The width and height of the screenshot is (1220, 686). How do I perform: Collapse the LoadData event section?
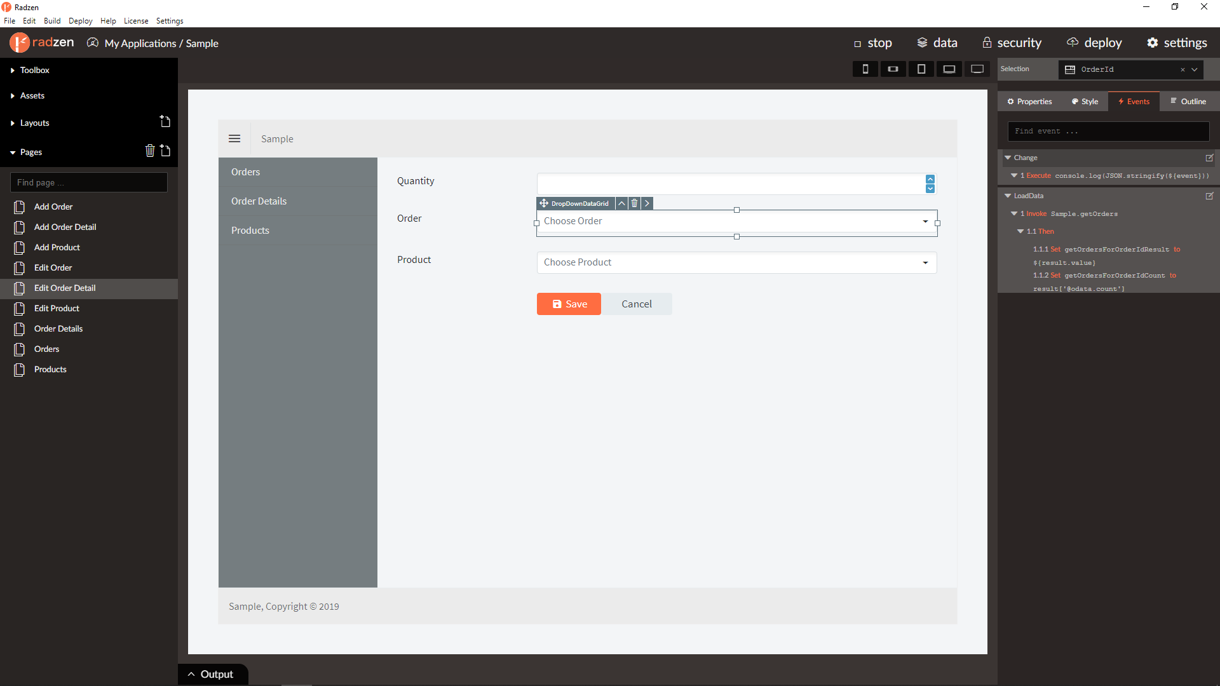pos(1008,196)
